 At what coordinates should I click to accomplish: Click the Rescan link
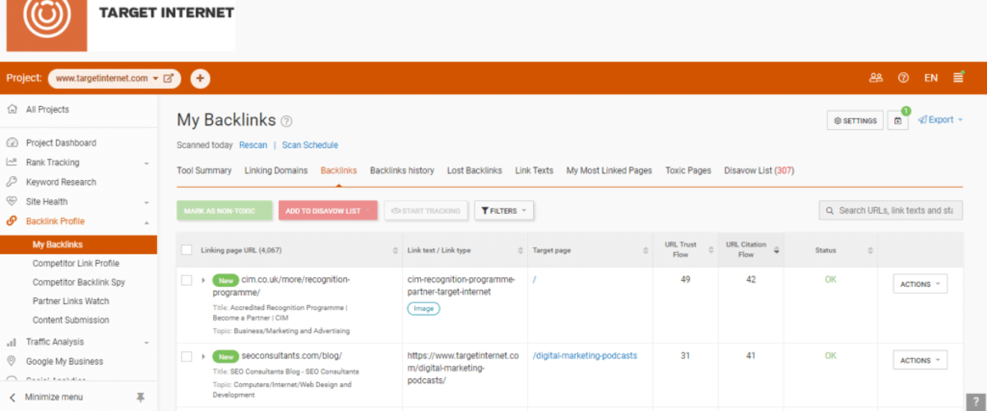point(253,145)
